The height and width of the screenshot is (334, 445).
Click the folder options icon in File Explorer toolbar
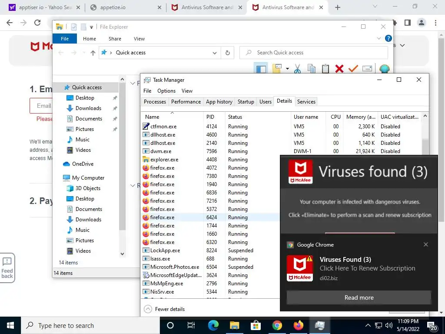tap(277, 69)
